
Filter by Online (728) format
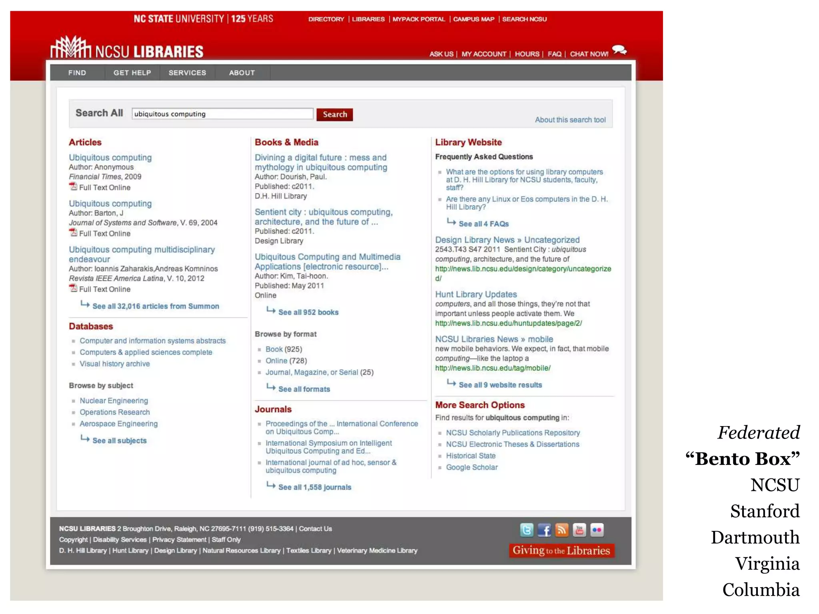tap(276, 361)
